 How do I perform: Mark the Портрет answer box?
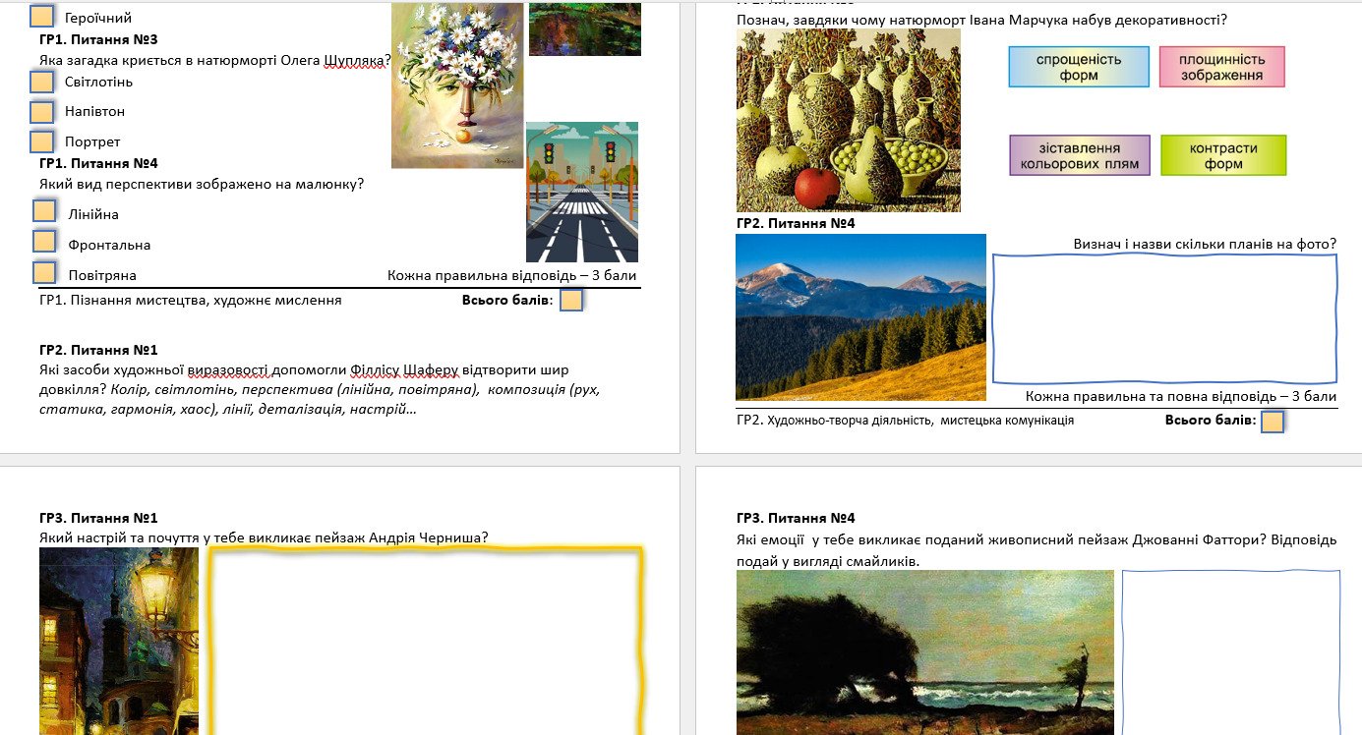(x=41, y=141)
